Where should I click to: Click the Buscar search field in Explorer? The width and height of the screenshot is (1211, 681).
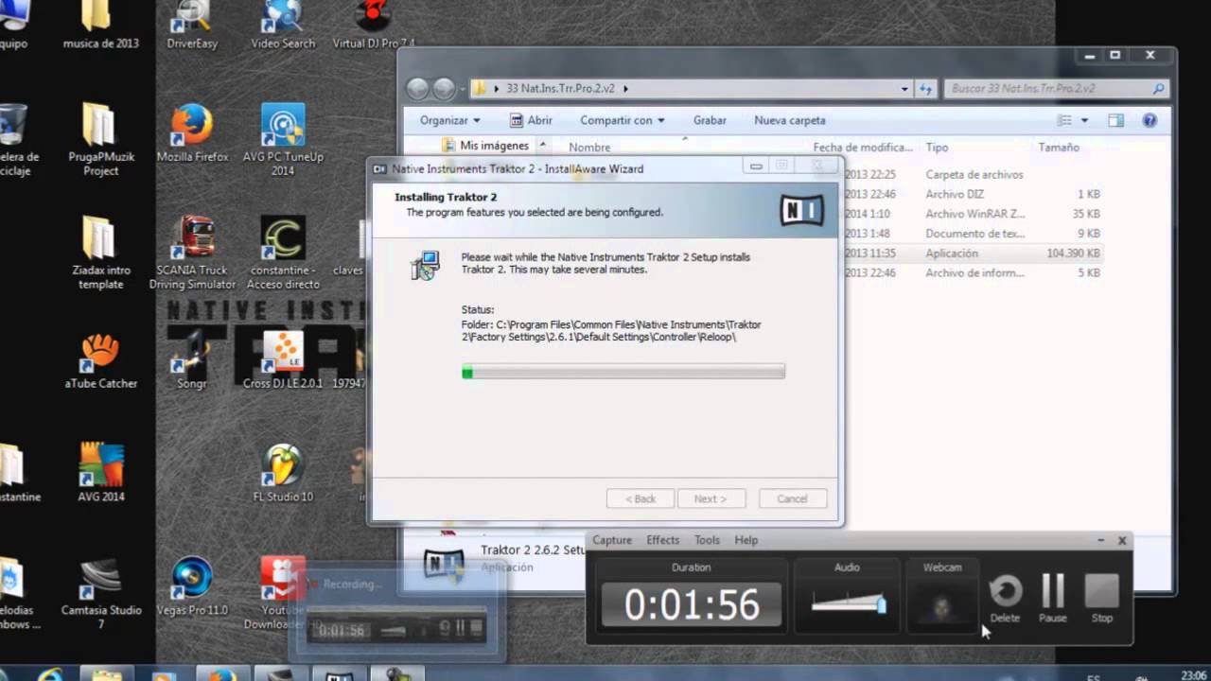(1047, 89)
